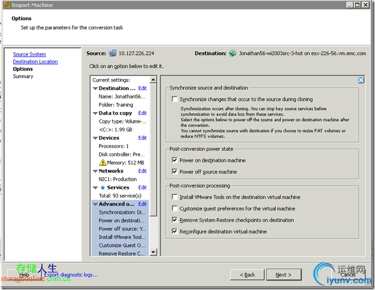Screen dimensions: 375x290
Task: Click the blue diamond icon beside Services
Action: [102, 188]
